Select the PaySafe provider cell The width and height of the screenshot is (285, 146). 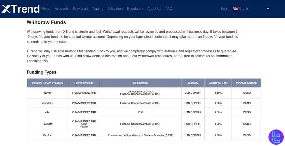(x=47, y=124)
